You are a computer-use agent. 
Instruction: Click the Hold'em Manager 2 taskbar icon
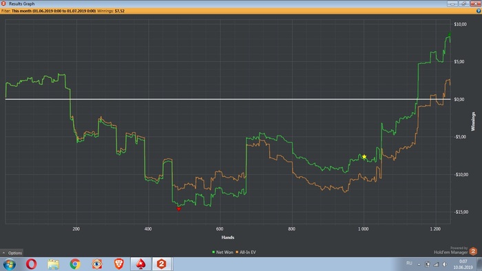(x=161, y=263)
